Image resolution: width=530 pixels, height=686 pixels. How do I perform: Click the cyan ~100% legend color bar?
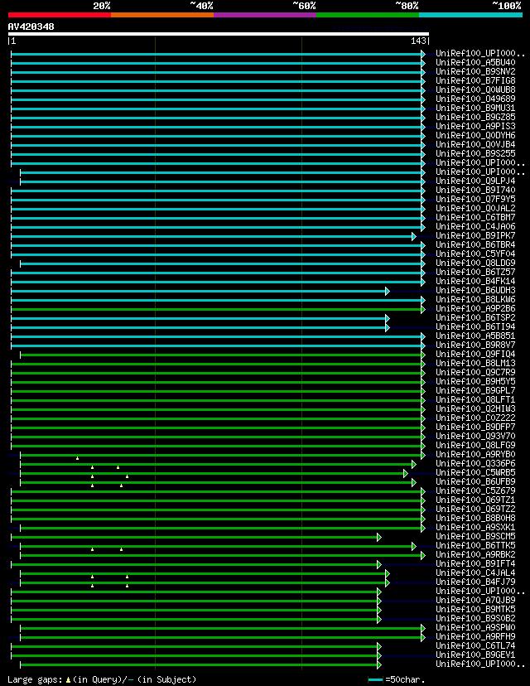471,15
